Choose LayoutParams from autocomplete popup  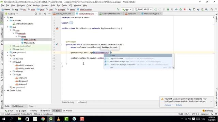click(x=138, y=59)
